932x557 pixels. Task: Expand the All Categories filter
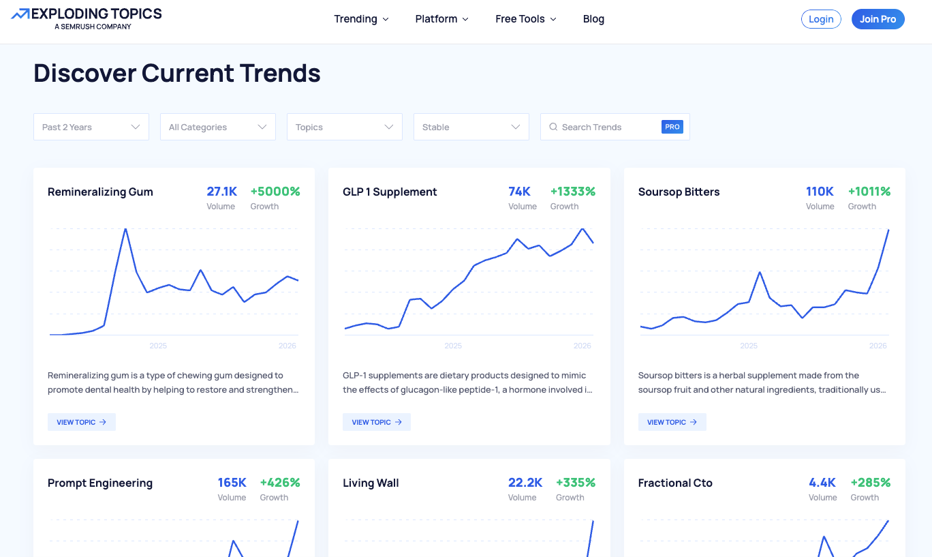coord(218,127)
